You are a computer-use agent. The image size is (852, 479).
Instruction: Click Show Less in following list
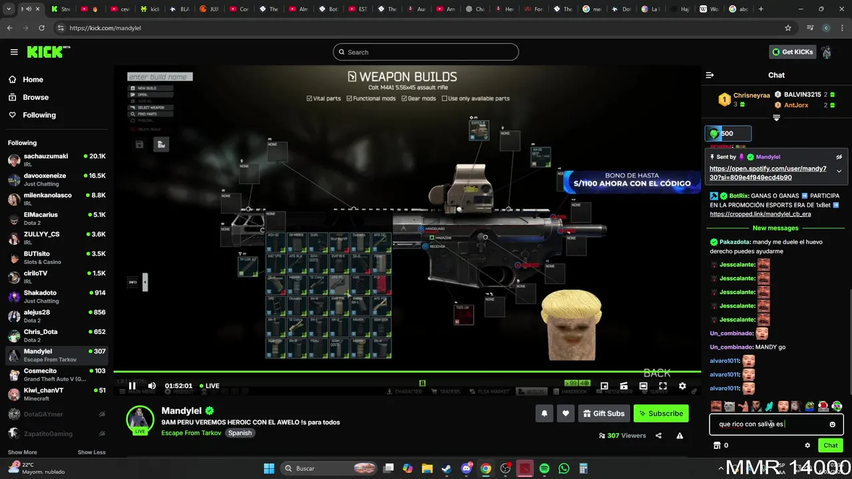(91, 452)
